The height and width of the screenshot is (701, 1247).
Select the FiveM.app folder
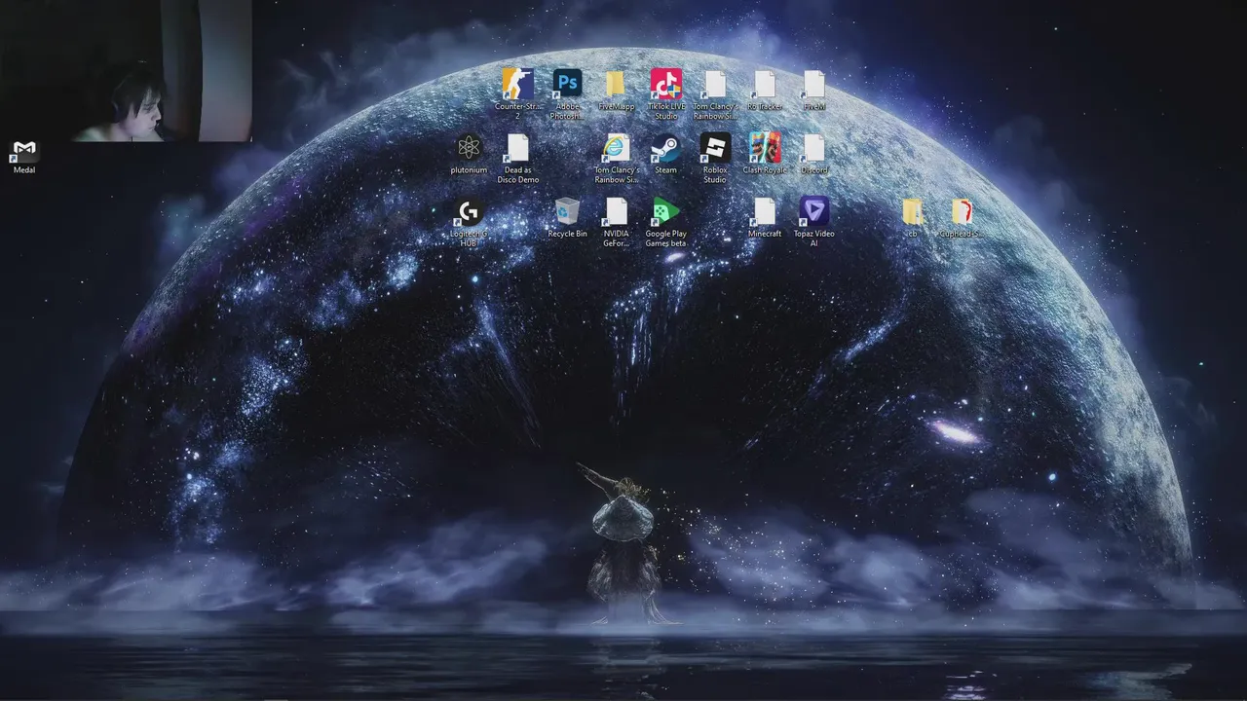(x=616, y=91)
